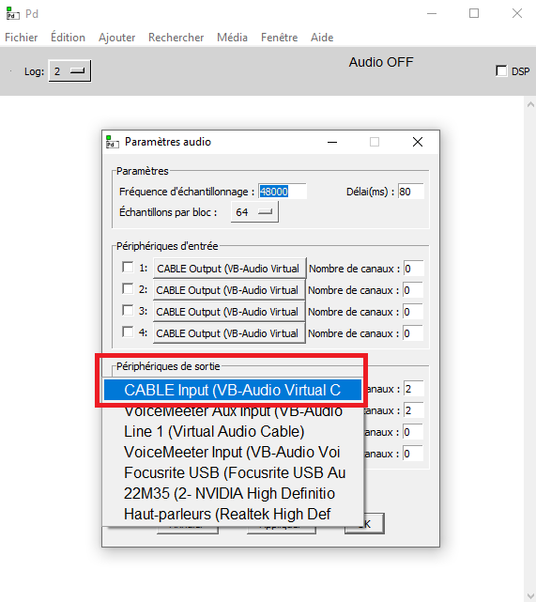The width and height of the screenshot is (536, 602).
Task: Click the sampling frequency field showing 48000
Action: coord(282,192)
